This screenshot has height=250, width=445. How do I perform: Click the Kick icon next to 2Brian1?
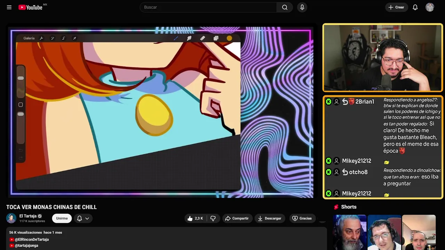pyautogui.click(x=328, y=101)
